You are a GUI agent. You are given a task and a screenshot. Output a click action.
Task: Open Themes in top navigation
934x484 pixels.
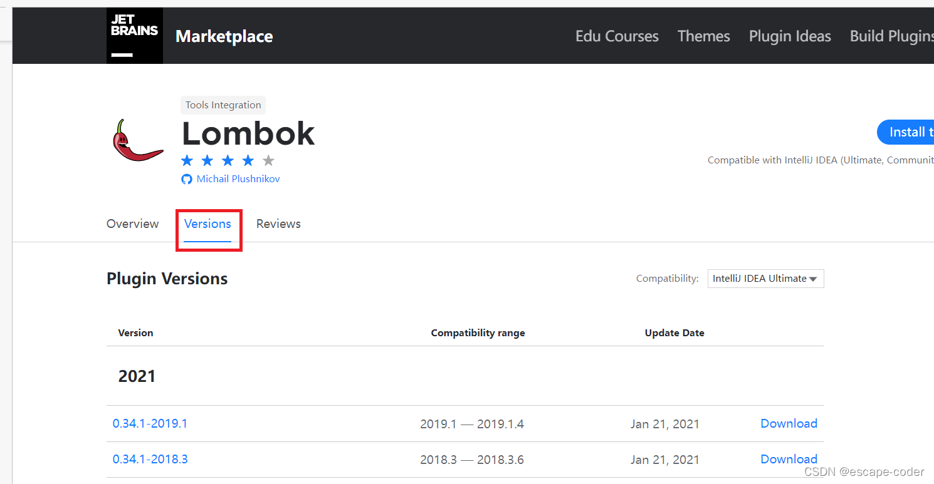[703, 36]
